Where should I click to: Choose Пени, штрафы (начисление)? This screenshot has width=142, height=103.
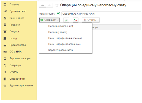(65, 38)
